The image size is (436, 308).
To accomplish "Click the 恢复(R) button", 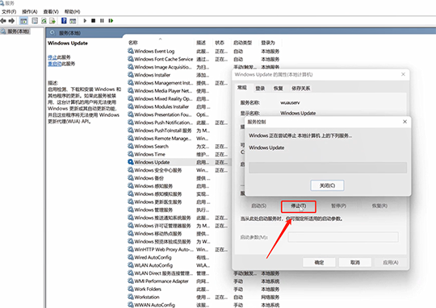I will (x=379, y=206).
